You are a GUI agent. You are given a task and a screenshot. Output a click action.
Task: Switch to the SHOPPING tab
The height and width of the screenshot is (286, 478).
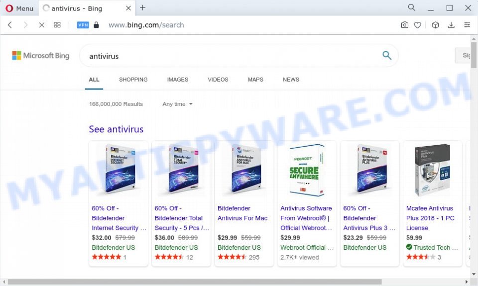pos(133,80)
